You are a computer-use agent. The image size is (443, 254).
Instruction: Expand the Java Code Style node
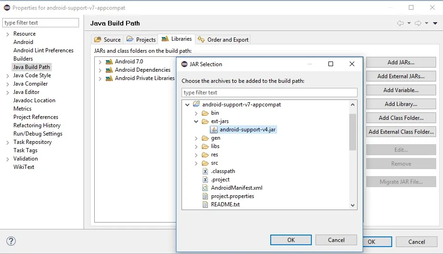click(x=8, y=76)
